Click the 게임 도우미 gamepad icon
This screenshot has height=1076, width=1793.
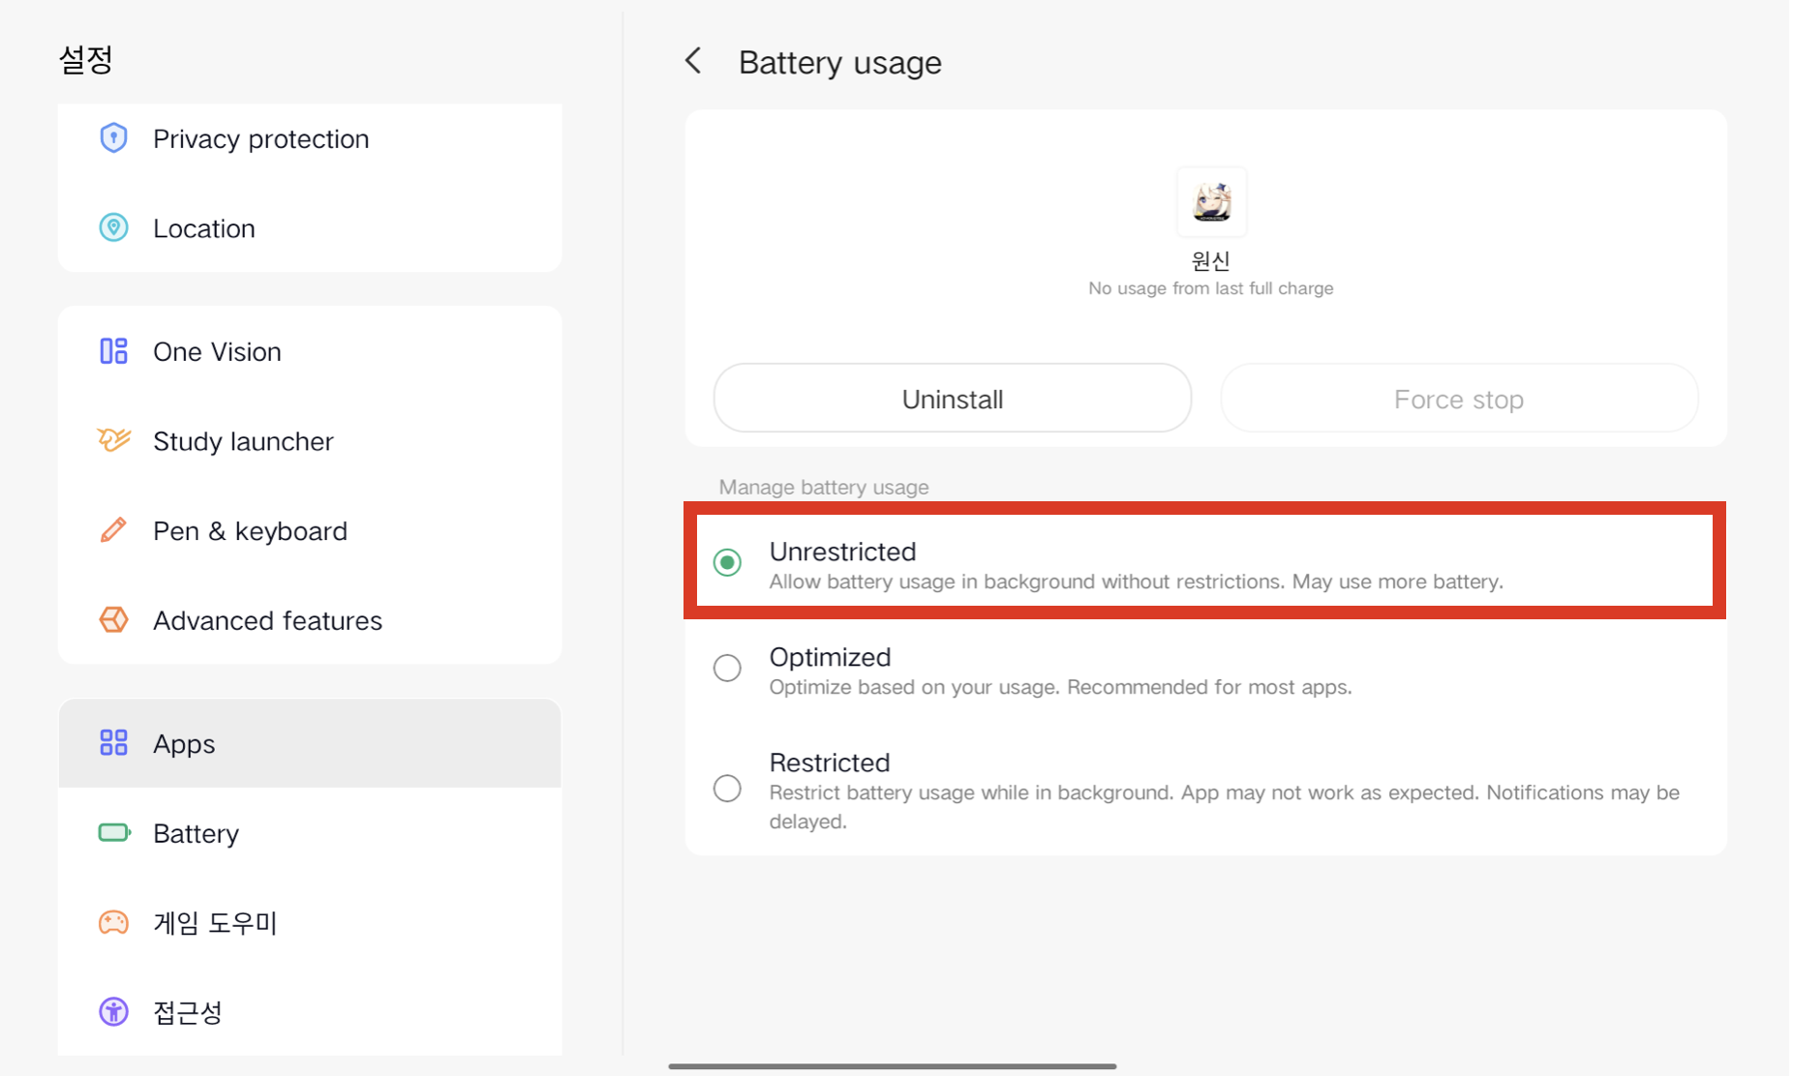(x=113, y=922)
